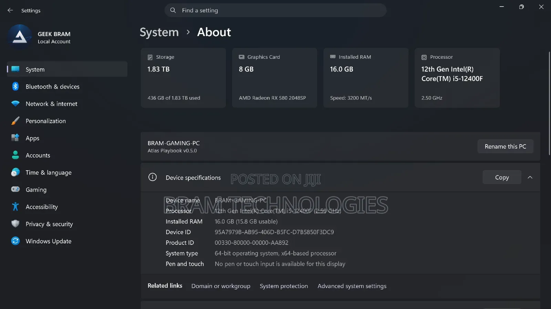Click the Installed RAM card icon

coord(333,57)
